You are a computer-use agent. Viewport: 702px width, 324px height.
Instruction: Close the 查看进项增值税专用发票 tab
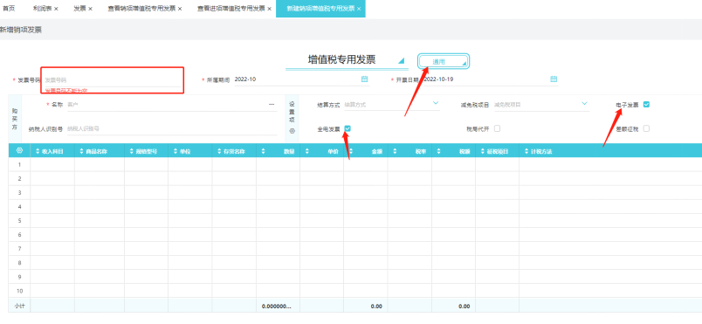point(270,9)
